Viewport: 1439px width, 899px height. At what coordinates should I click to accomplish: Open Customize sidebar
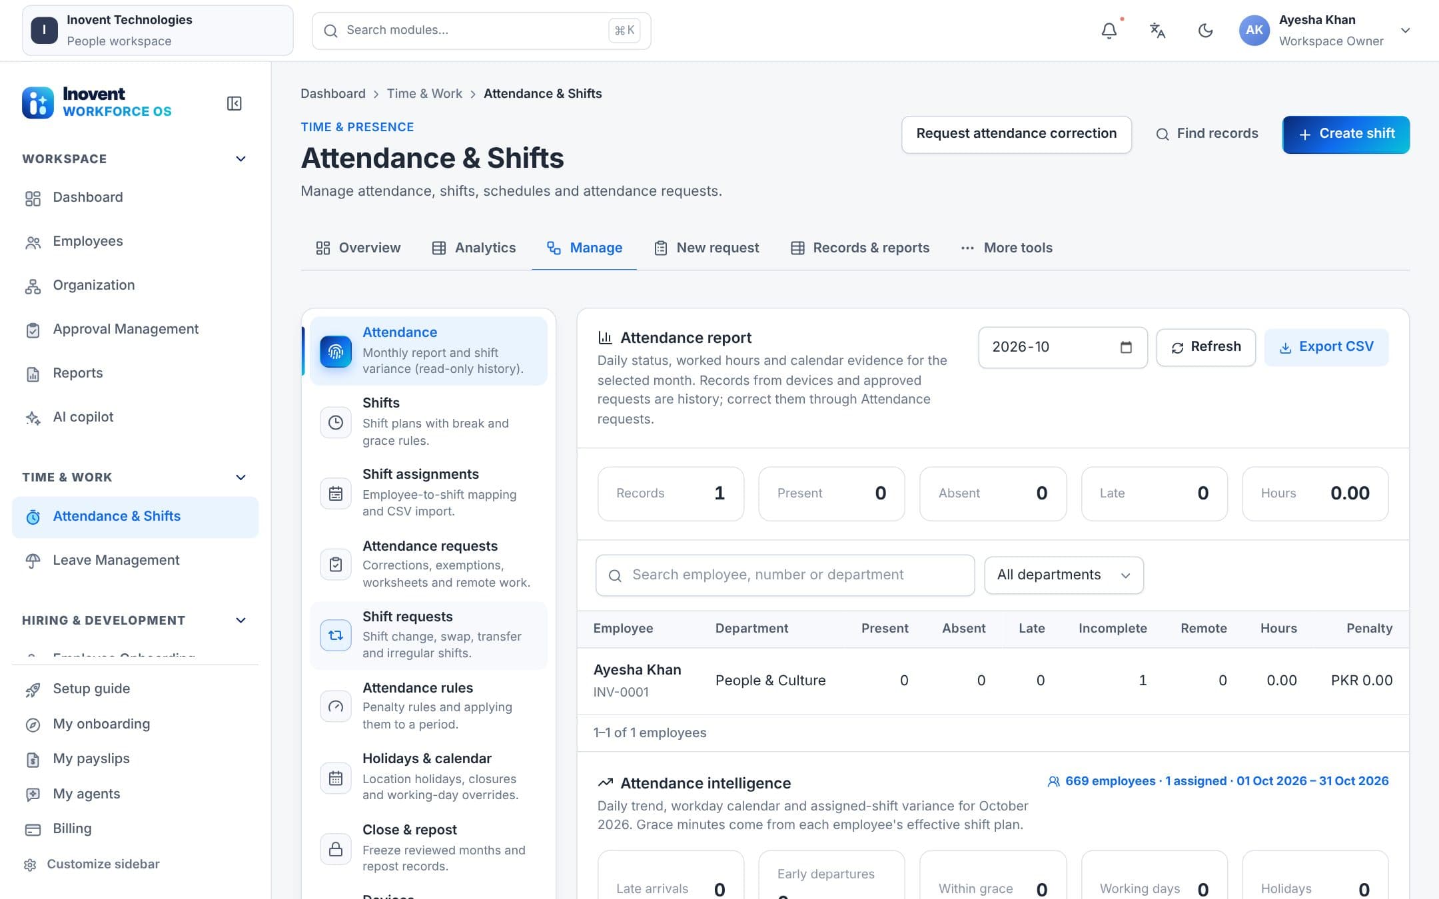point(93,864)
